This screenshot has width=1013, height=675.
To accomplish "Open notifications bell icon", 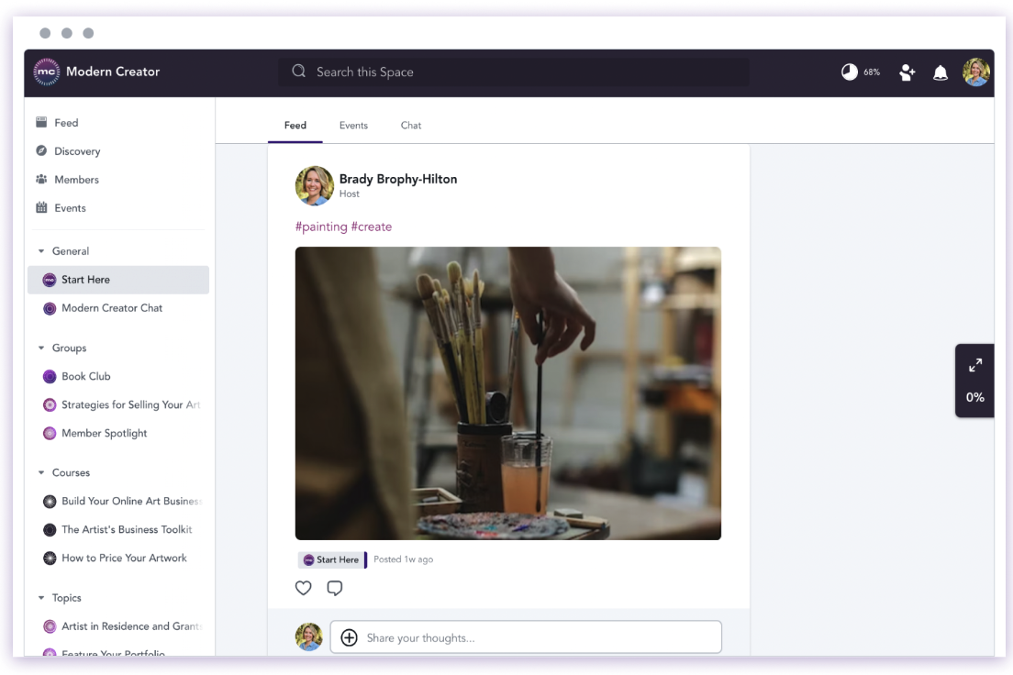I will pyautogui.click(x=940, y=72).
